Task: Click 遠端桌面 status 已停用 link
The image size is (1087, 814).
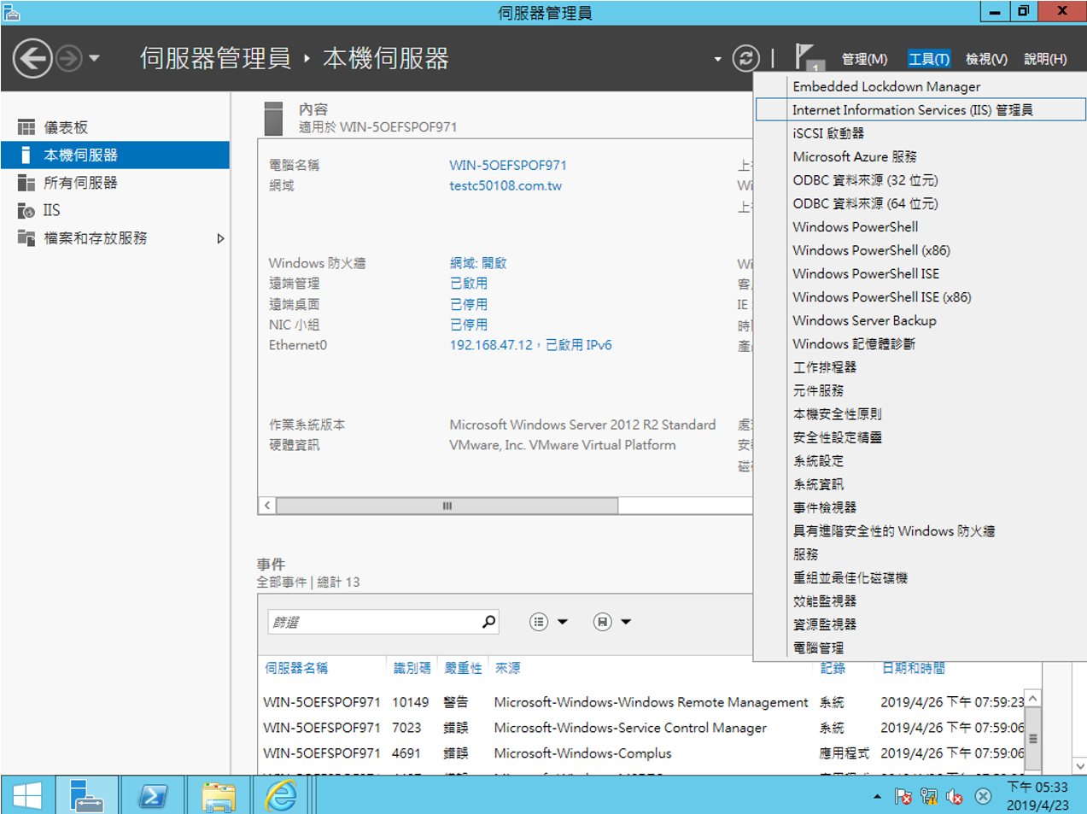Action: [469, 304]
